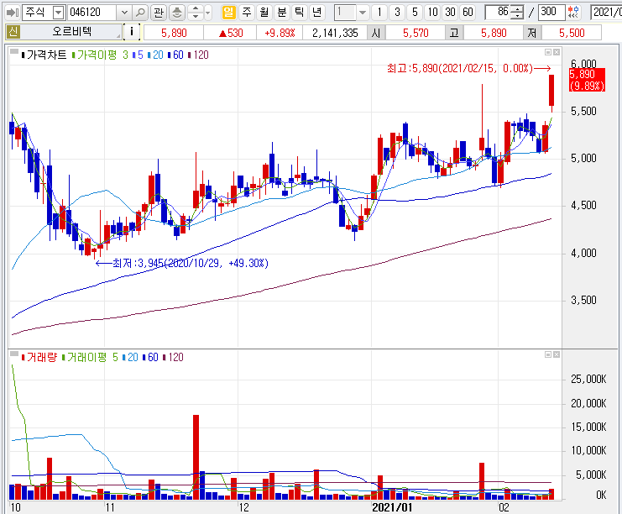Maximize the volume chart panel
Image resolution: width=622 pixels, height=514 pixels.
548,354
